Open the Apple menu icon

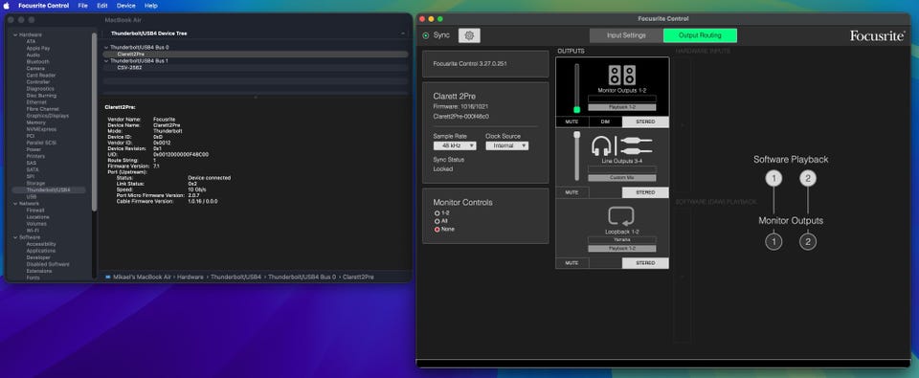click(x=7, y=6)
